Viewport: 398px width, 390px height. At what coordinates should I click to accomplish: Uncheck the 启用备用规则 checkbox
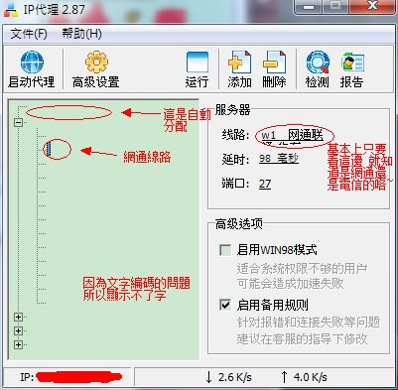click(x=225, y=305)
